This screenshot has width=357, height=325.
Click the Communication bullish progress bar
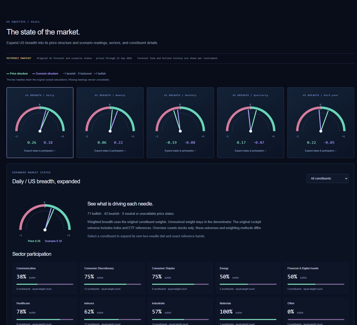[45, 284]
